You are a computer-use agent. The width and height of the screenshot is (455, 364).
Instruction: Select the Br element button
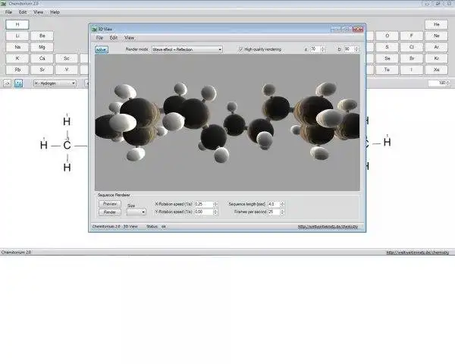pos(412,58)
